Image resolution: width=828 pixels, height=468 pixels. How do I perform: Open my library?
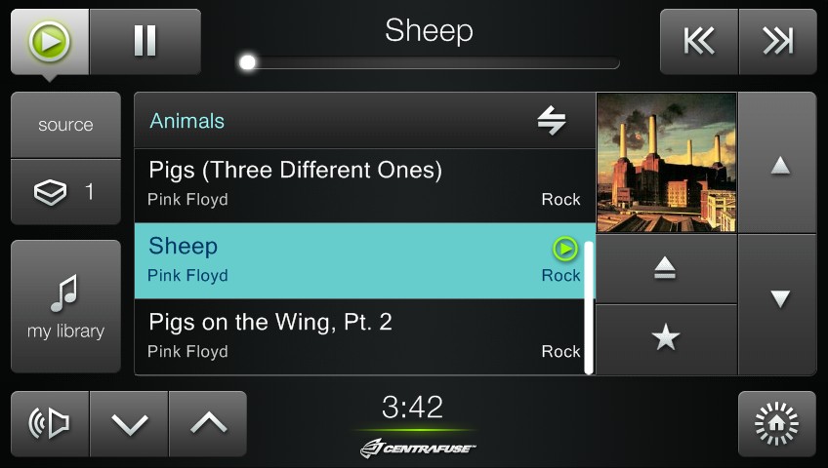[65, 306]
